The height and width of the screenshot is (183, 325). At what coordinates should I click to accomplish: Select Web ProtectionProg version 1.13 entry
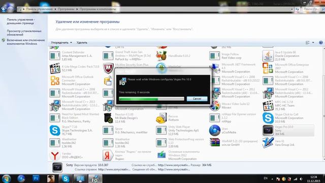coord(181,143)
